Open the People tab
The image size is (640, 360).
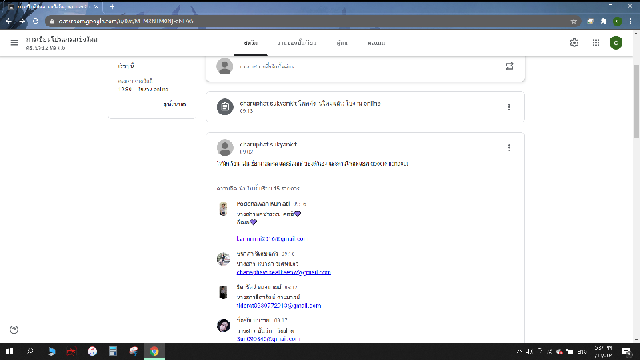(342, 42)
